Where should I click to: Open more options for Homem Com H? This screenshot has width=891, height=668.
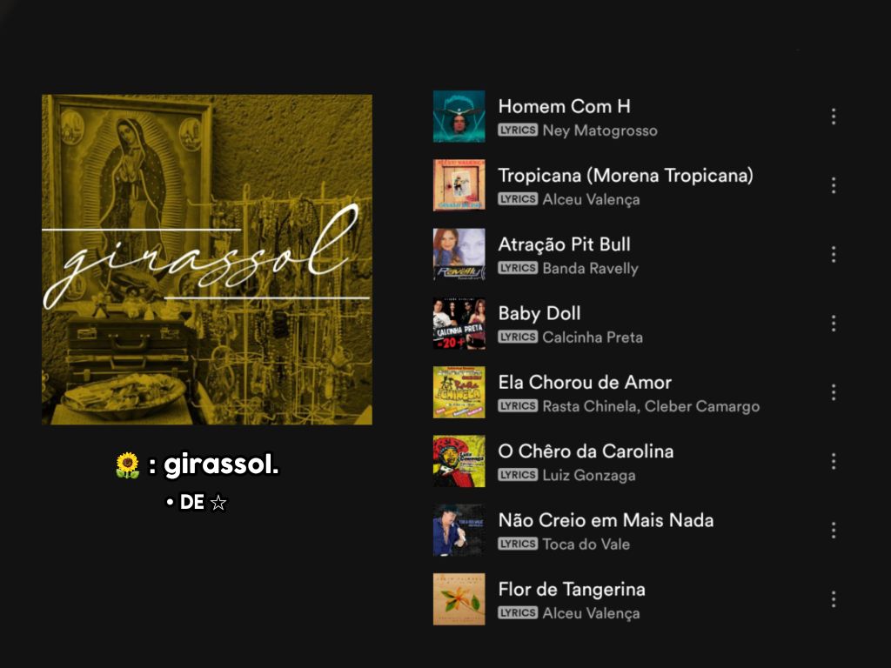(833, 117)
